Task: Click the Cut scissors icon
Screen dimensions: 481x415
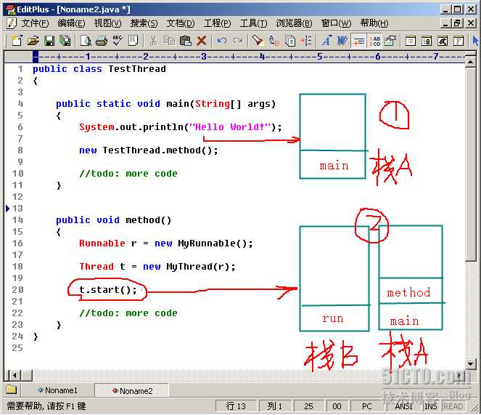Action: coord(153,41)
